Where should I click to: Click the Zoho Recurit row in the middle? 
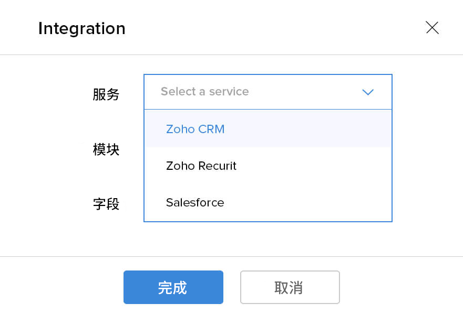pos(267,166)
